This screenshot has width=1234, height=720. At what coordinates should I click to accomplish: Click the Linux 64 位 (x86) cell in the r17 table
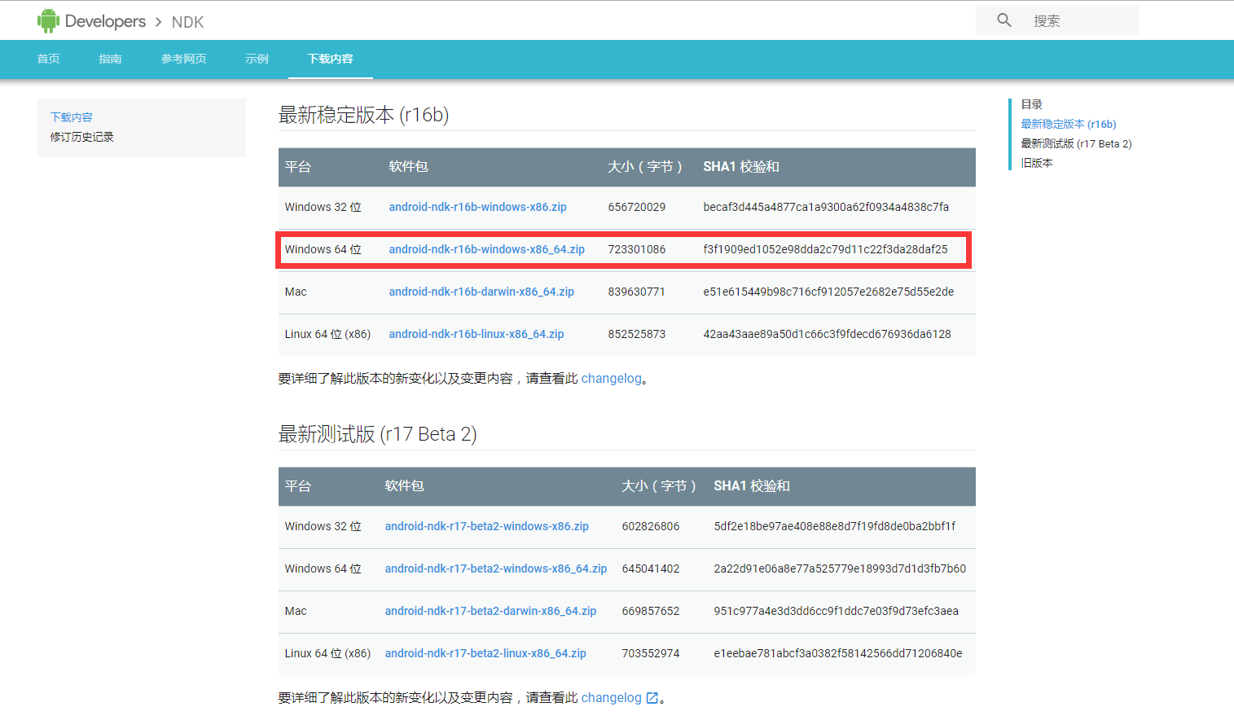tap(327, 653)
